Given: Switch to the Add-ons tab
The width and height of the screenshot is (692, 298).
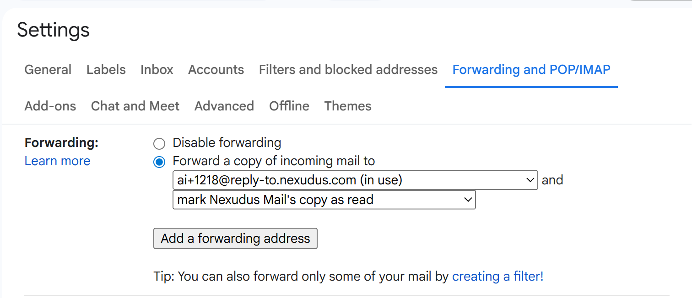Looking at the screenshot, I should [x=50, y=106].
